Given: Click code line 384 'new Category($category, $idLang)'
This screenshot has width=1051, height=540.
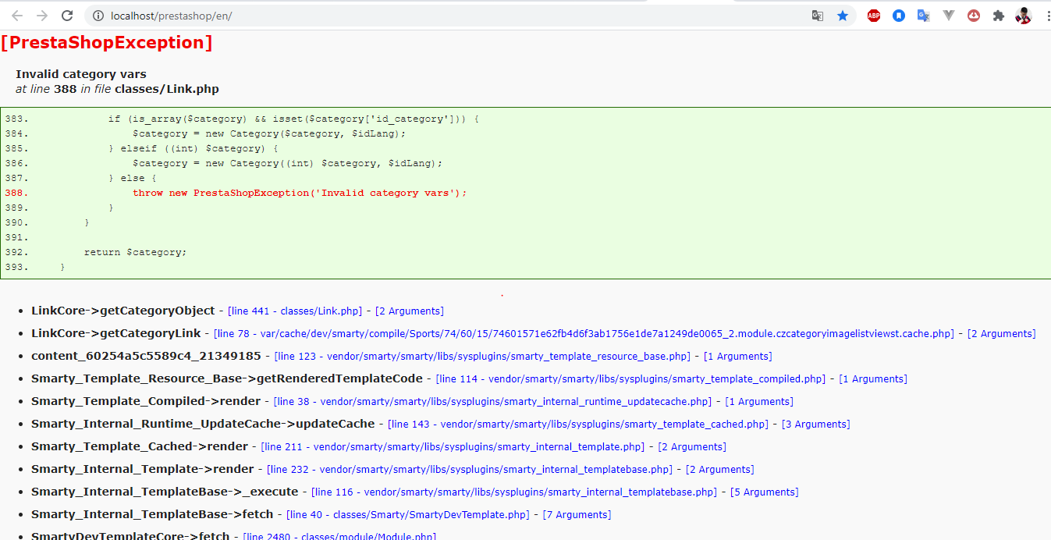Looking at the screenshot, I should tap(270, 133).
